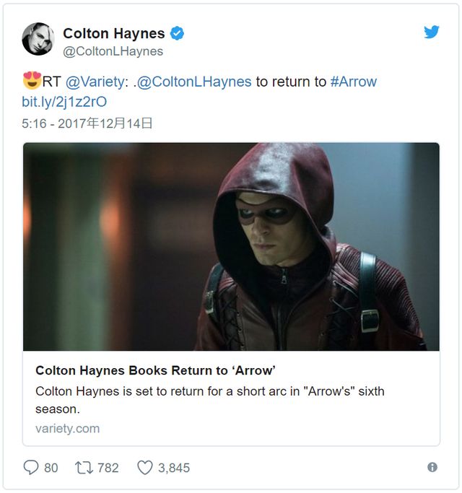Open the tweet info icon
The width and height of the screenshot is (462, 493).
click(x=432, y=467)
